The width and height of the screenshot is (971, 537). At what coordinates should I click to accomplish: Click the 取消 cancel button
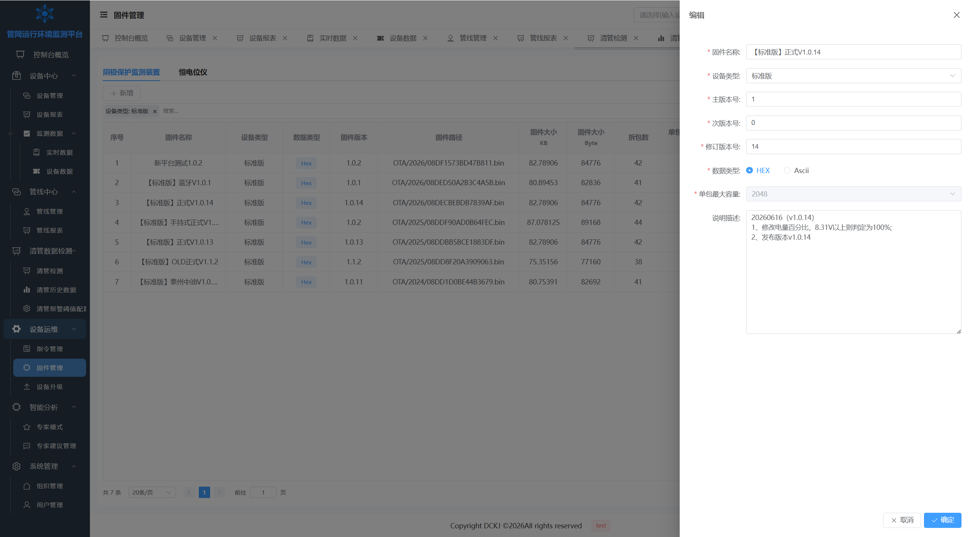click(902, 520)
